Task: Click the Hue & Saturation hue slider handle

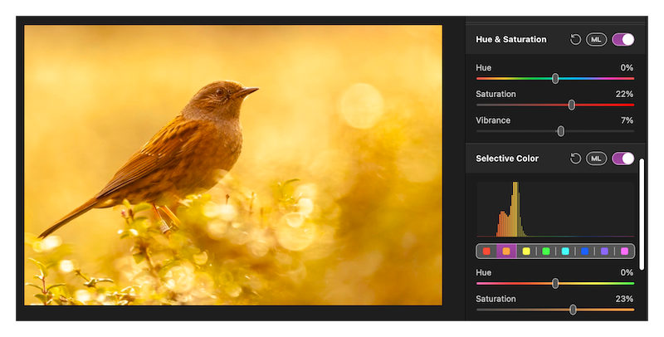Action: [x=555, y=78]
